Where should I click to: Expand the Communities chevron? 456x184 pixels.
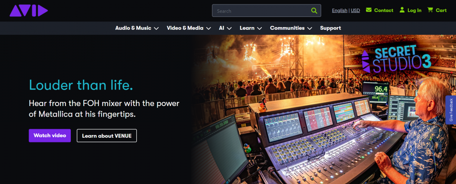click(310, 29)
